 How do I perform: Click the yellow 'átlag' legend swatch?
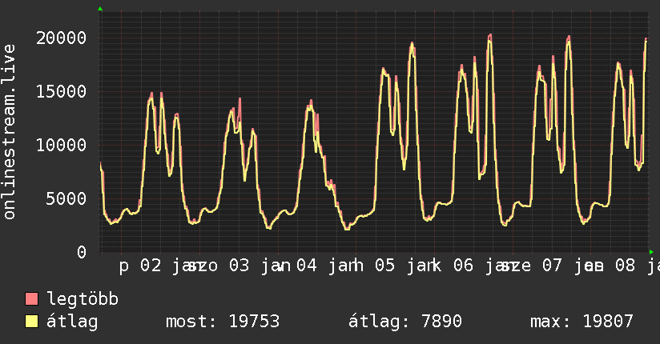pos(31,322)
